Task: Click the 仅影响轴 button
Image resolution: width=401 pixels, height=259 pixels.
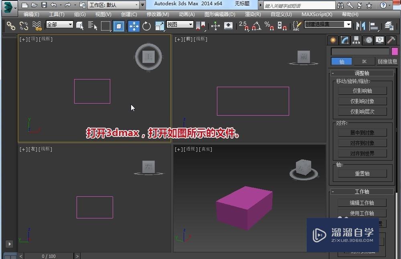Action: click(x=363, y=90)
